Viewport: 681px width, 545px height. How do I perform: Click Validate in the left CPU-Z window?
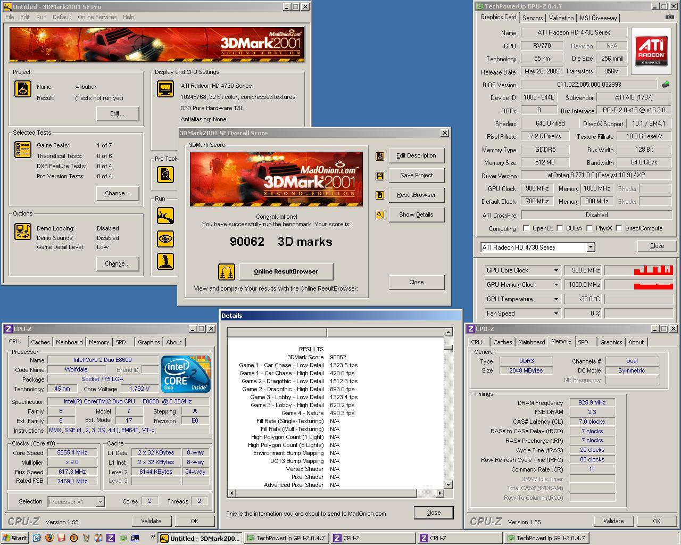pyautogui.click(x=151, y=521)
